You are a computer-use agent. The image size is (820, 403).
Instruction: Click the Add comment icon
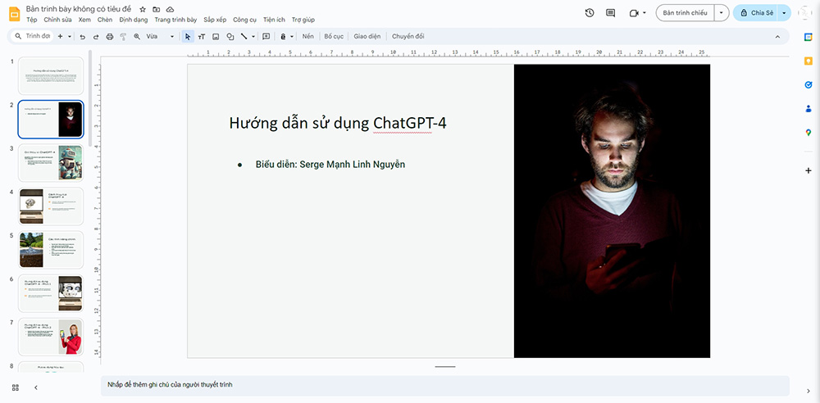pos(266,37)
